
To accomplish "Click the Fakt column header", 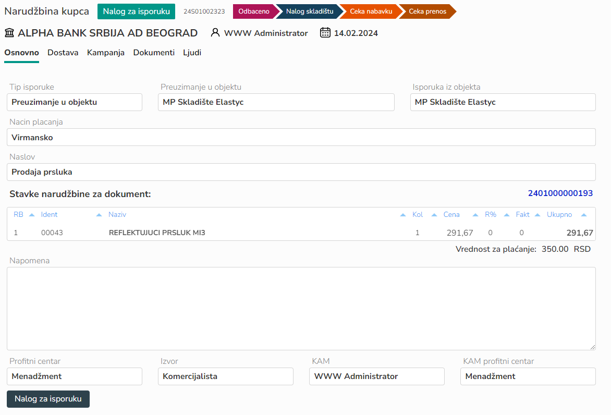I will [x=522, y=215].
